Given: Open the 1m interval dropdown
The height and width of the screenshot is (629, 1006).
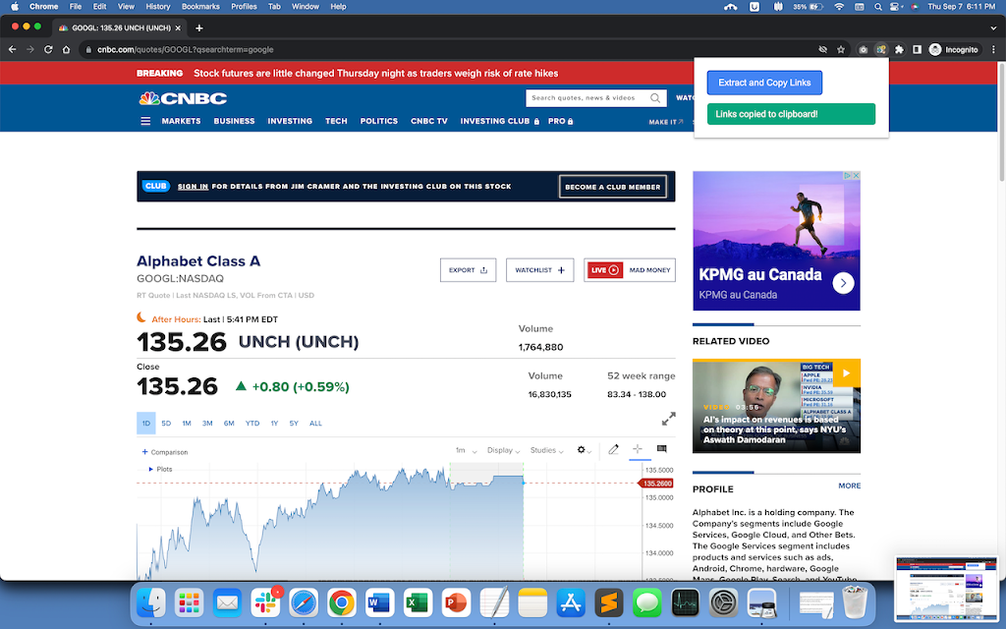Looking at the screenshot, I should pos(466,450).
